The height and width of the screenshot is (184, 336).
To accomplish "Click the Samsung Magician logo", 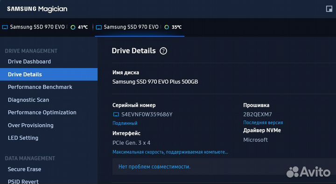I will pos(37,9).
